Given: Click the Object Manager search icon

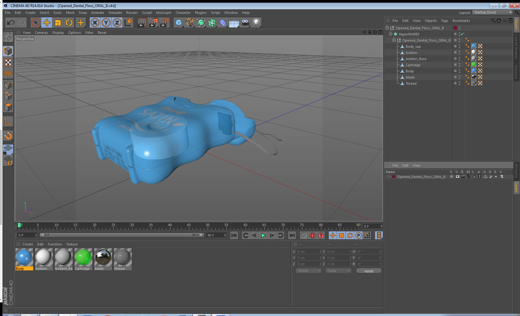Looking at the screenshot, I should (x=493, y=21).
